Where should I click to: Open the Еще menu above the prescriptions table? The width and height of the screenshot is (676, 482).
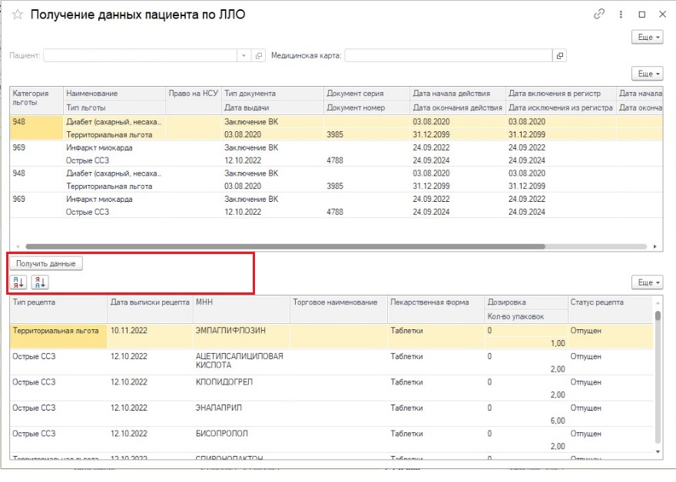click(x=647, y=282)
